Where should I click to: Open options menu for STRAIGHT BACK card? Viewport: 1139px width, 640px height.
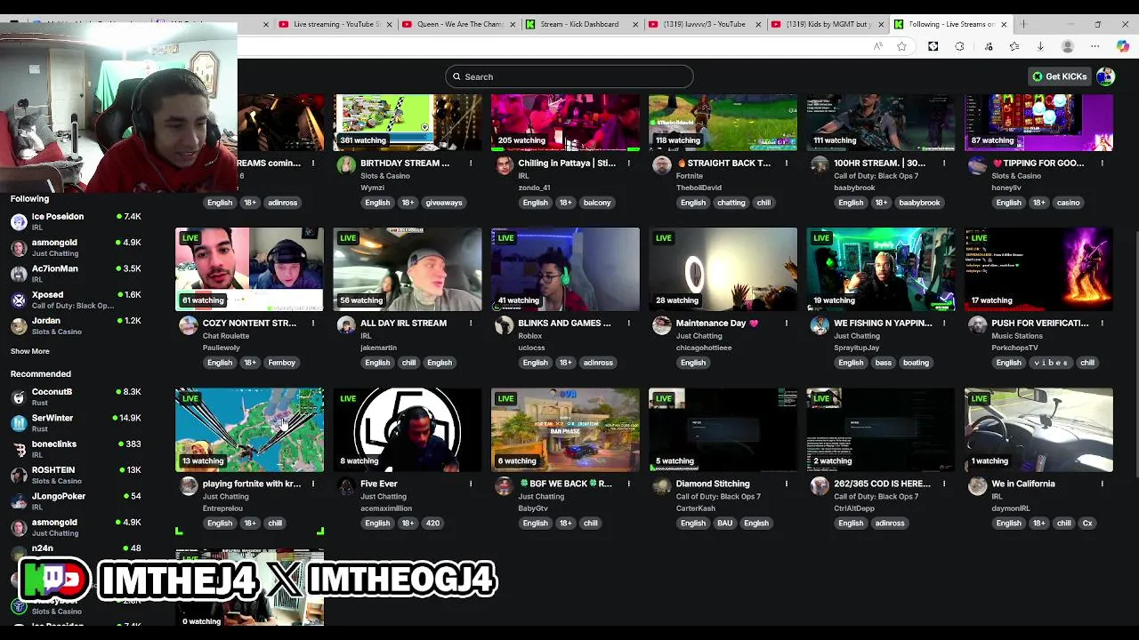(x=787, y=163)
